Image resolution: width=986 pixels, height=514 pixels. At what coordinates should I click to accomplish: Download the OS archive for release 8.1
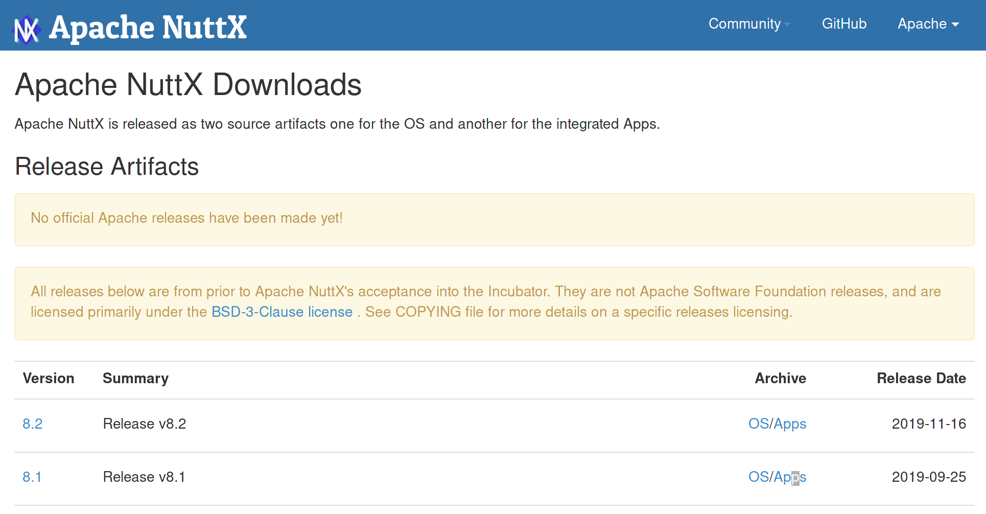coord(759,477)
